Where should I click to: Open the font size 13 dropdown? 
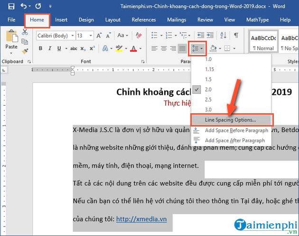coord(91,36)
